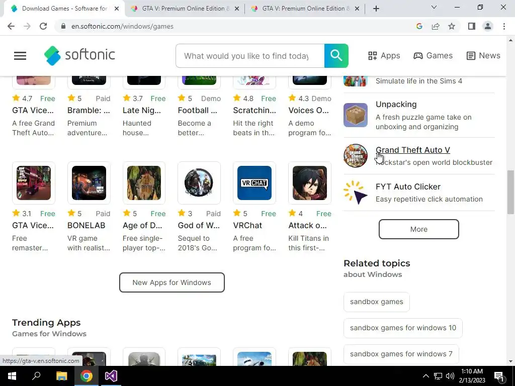The width and height of the screenshot is (515, 386).
Task: Click the God of War game icon
Action: [x=199, y=183]
